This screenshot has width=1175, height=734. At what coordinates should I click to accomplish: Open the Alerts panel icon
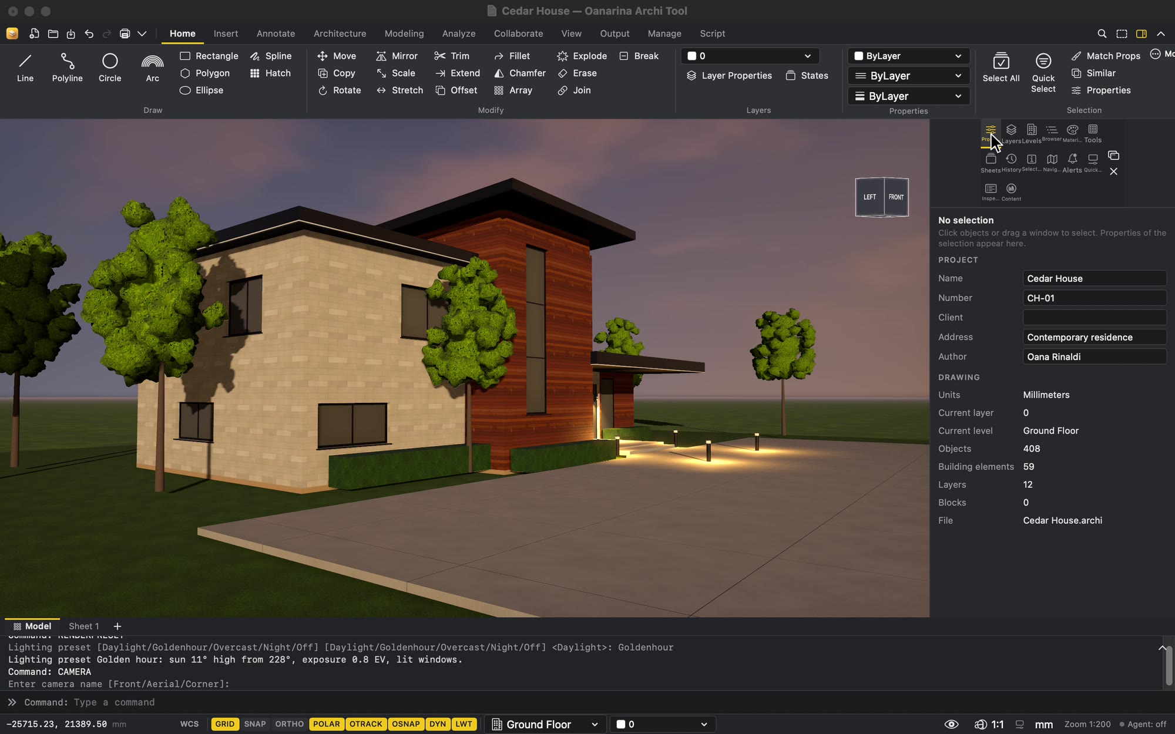pos(1072,163)
